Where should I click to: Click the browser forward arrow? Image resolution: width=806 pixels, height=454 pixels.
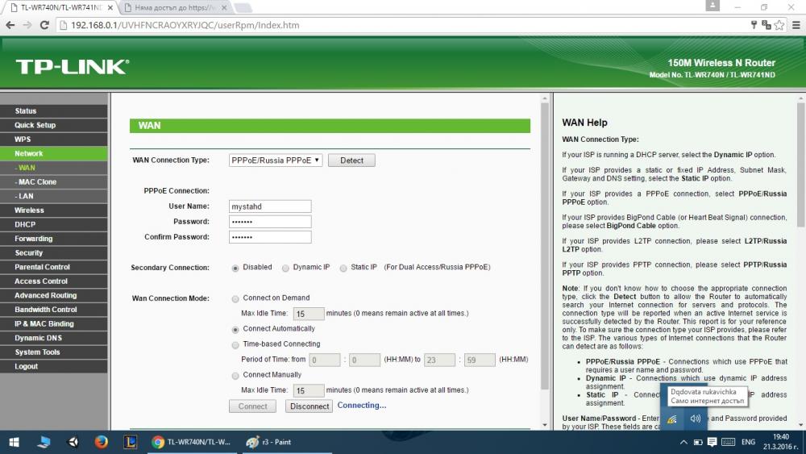click(27, 25)
